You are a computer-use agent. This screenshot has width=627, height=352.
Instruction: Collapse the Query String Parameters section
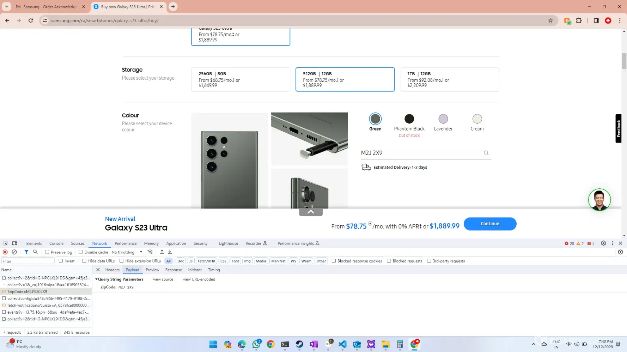tap(97, 279)
